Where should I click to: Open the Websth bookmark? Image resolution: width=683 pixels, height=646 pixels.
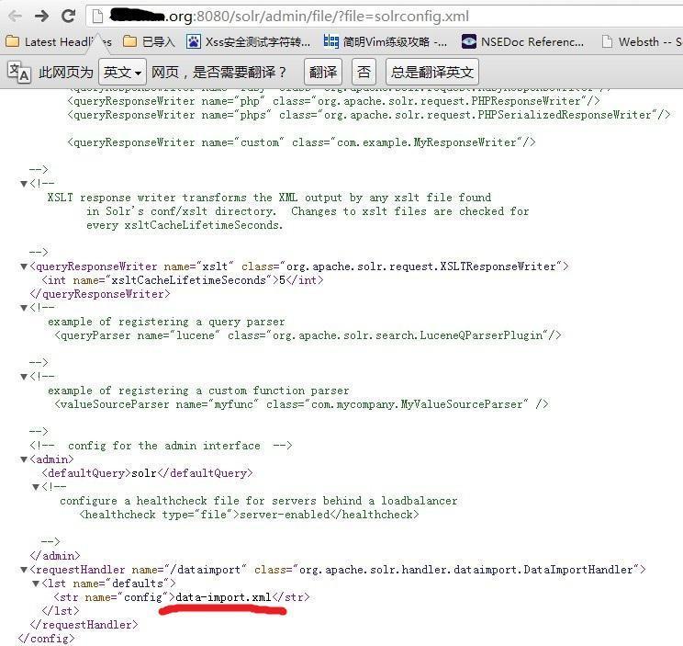(x=642, y=42)
